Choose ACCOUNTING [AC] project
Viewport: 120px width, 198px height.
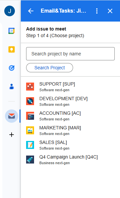[x=60, y=113]
